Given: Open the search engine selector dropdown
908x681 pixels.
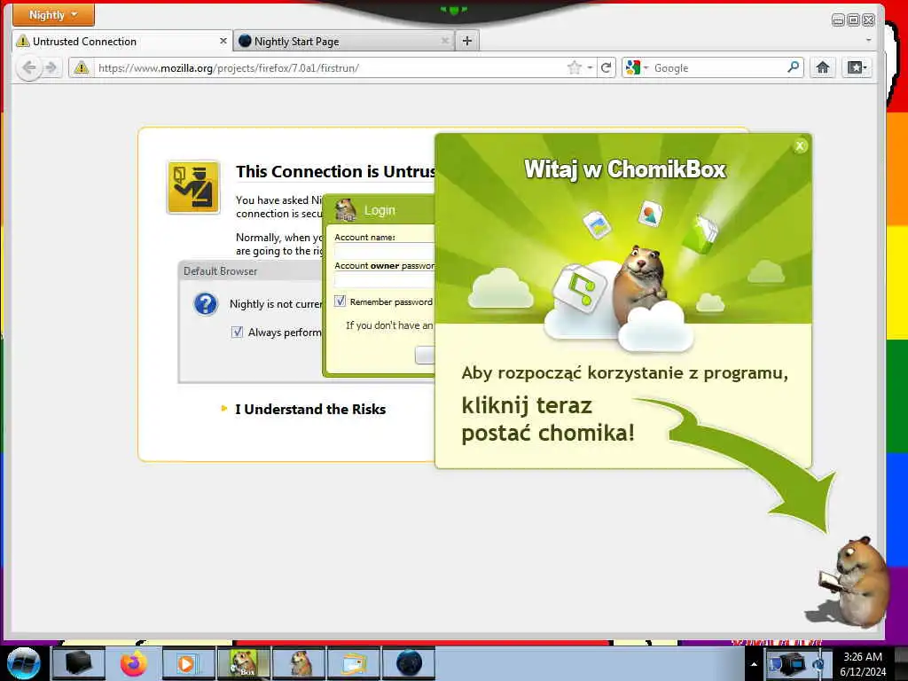Looking at the screenshot, I should [637, 67].
